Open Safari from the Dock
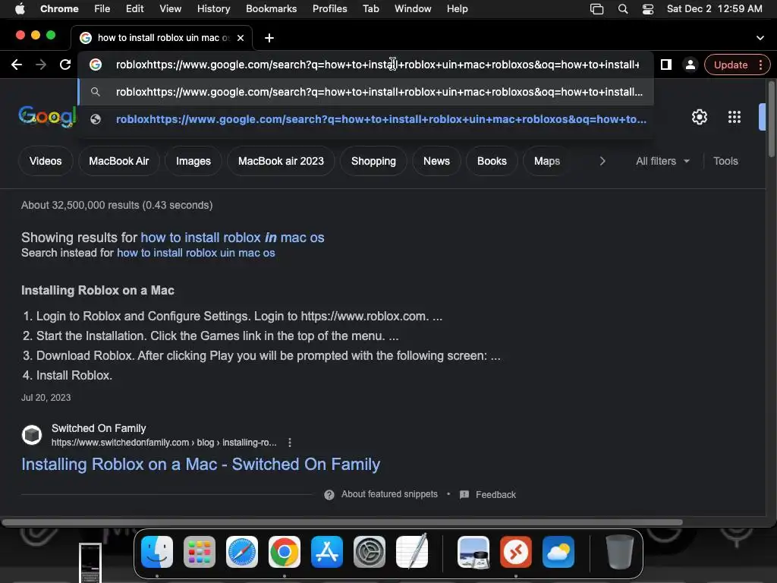Image resolution: width=777 pixels, height=583 pixels. (242, 552)
